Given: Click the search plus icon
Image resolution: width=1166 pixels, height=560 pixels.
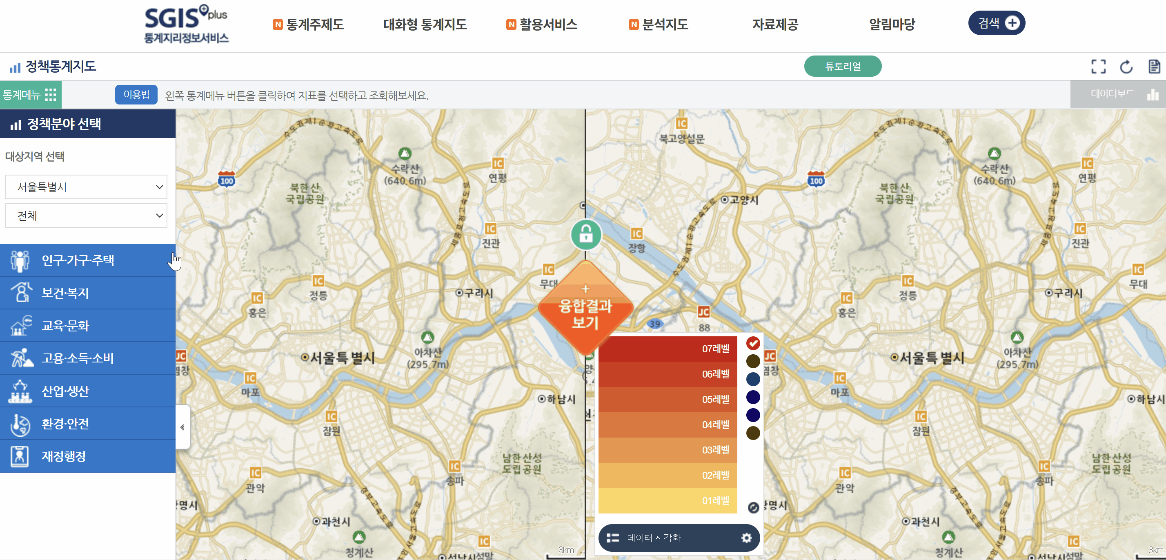Looking at the screenshot, I should tap(1012, 22).
